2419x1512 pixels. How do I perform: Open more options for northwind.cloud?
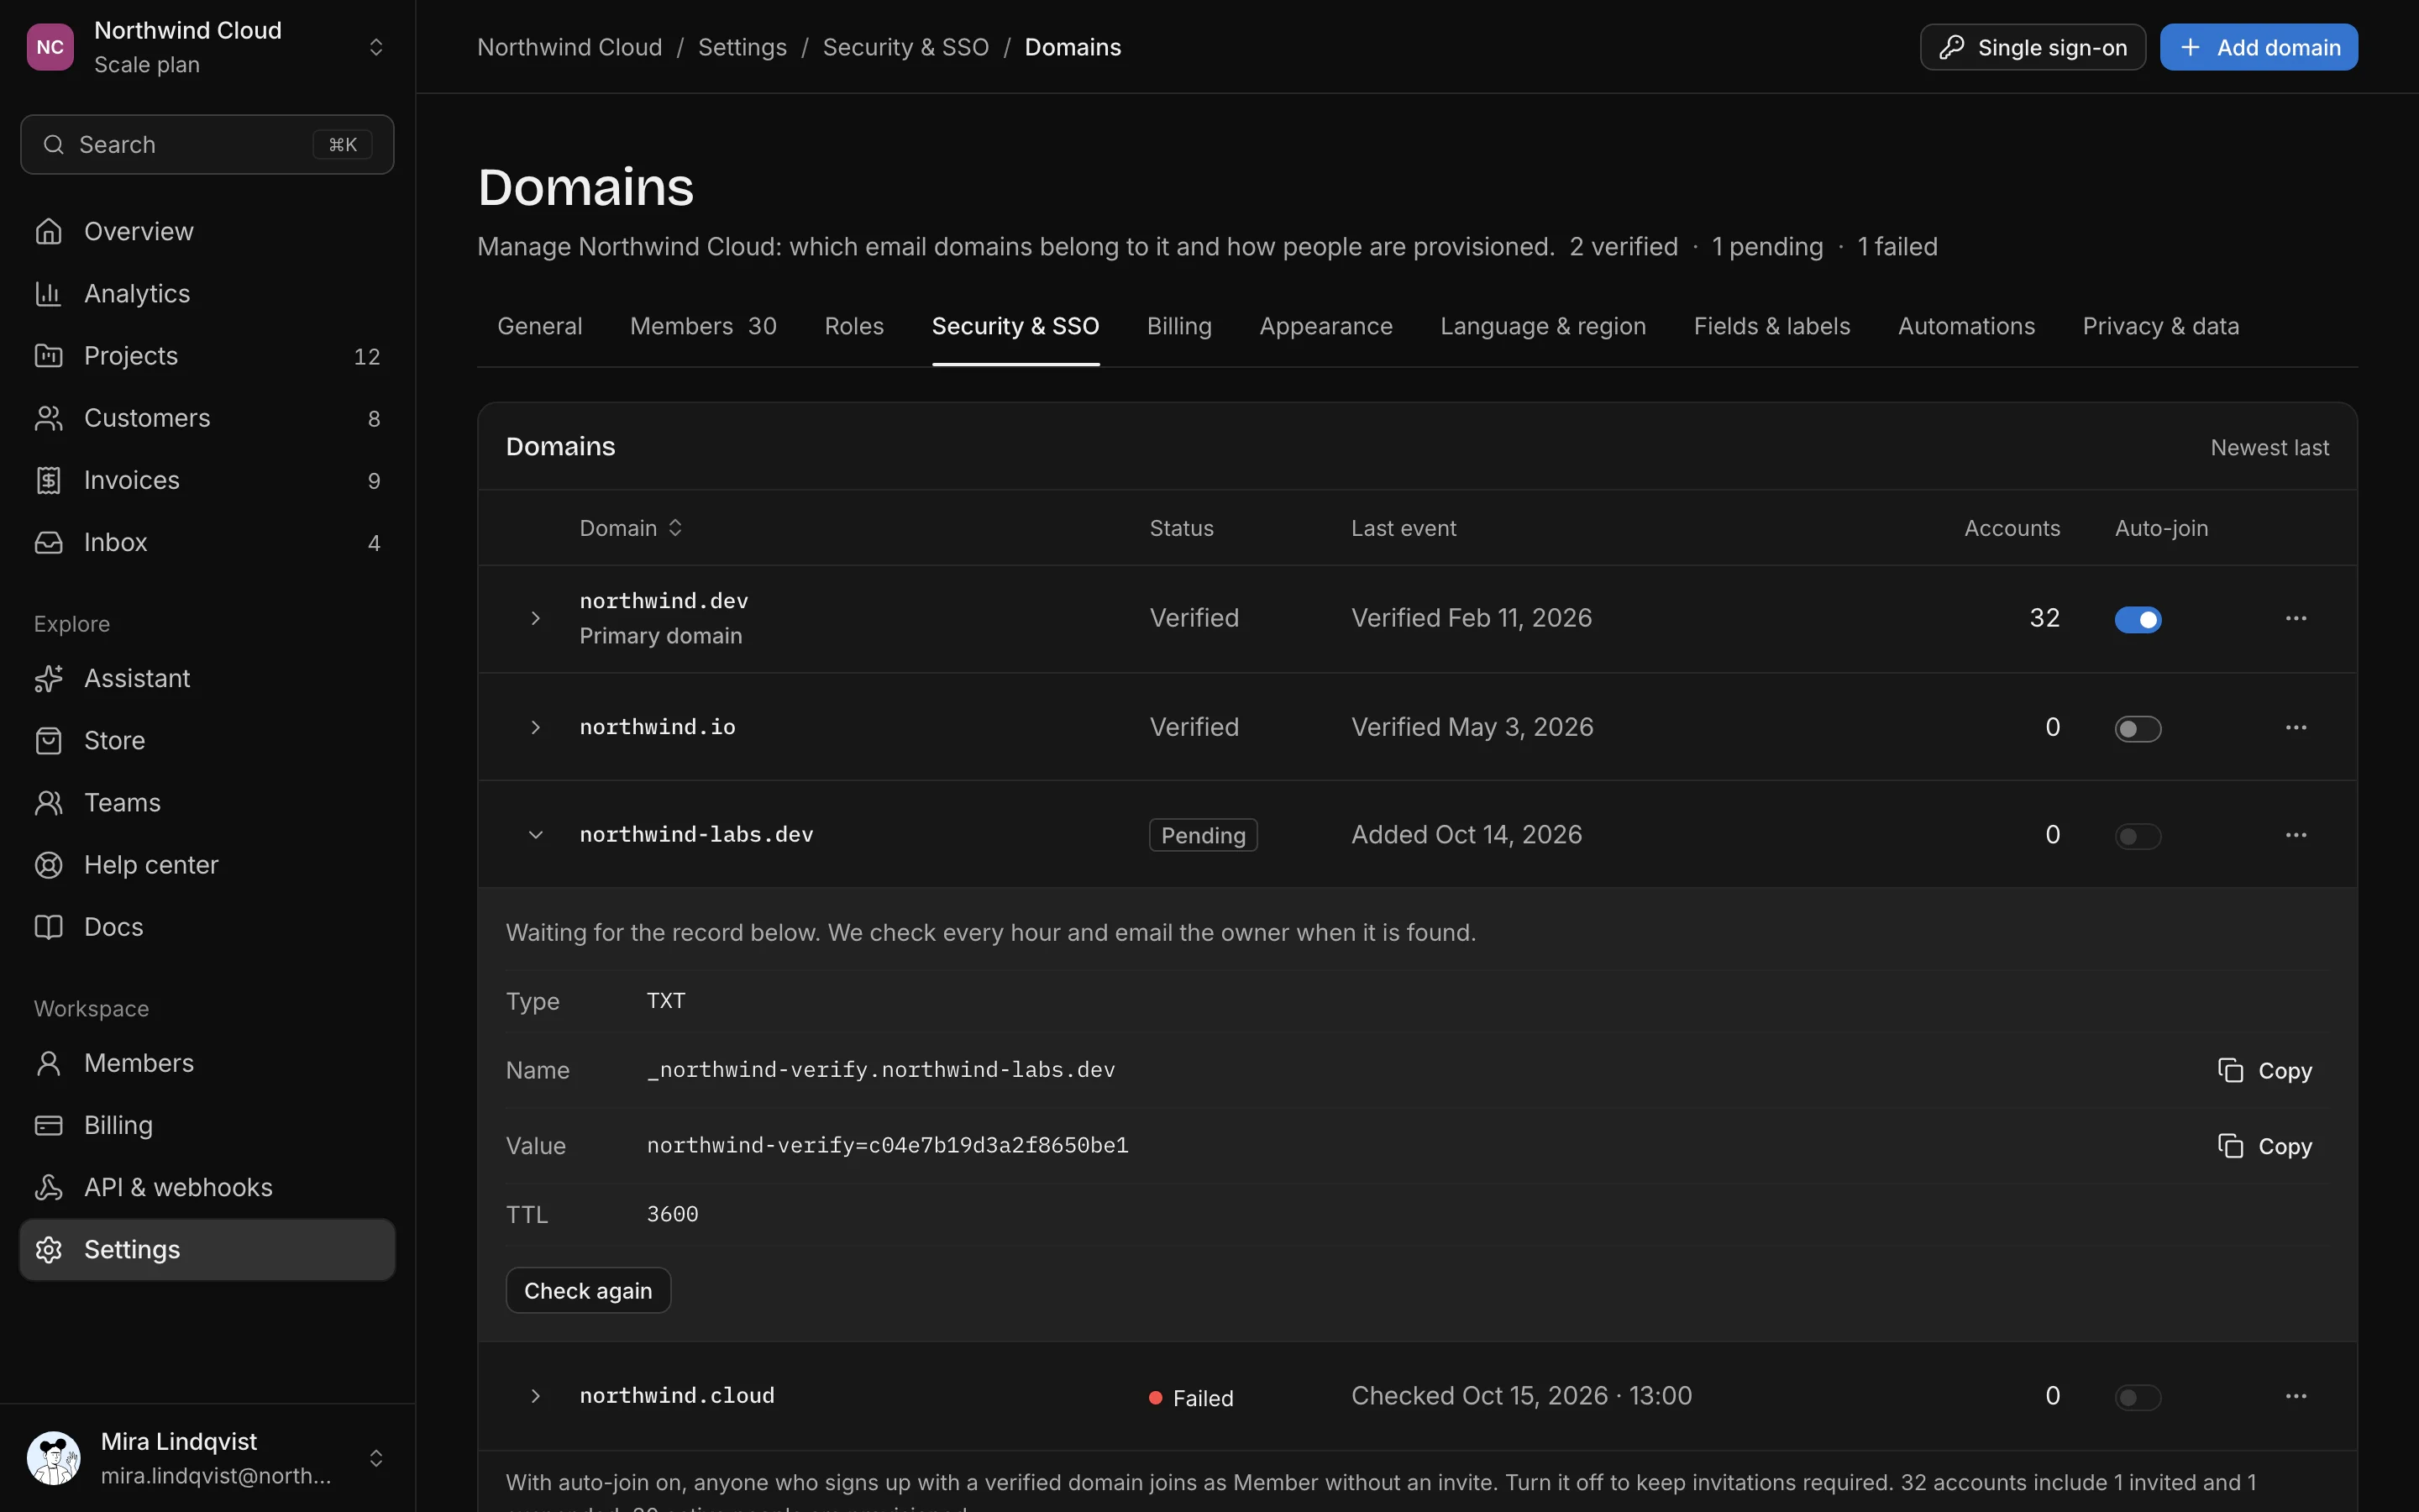pos(2296,1395)
